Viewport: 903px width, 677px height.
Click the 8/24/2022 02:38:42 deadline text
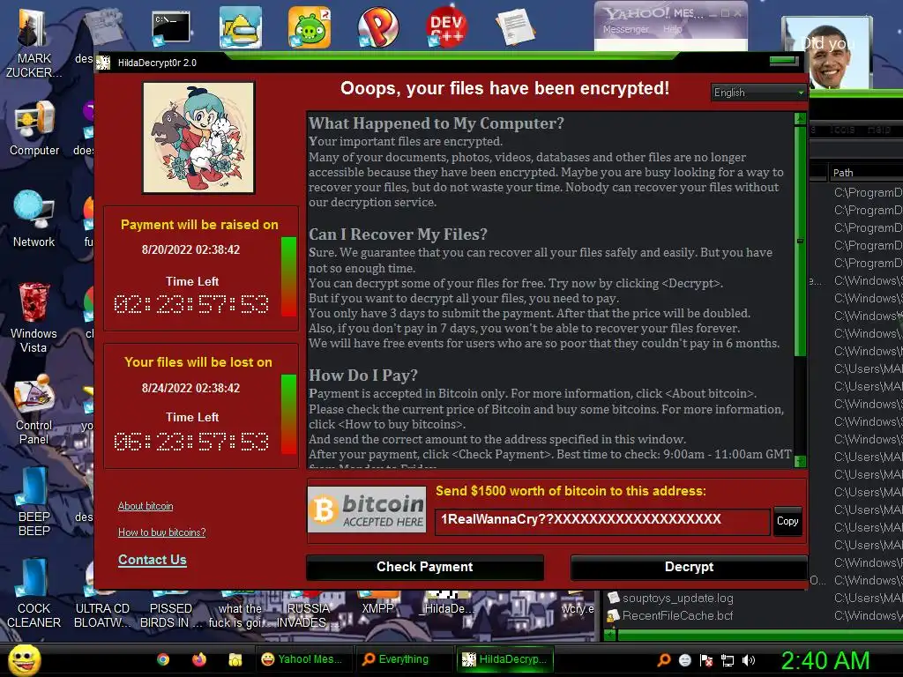click(190, 388)
